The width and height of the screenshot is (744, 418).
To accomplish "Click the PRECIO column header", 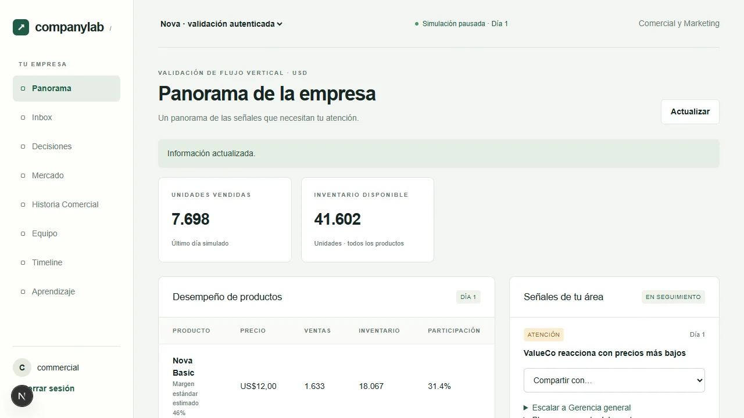I will pyautogui.click(x=253, y=330).
